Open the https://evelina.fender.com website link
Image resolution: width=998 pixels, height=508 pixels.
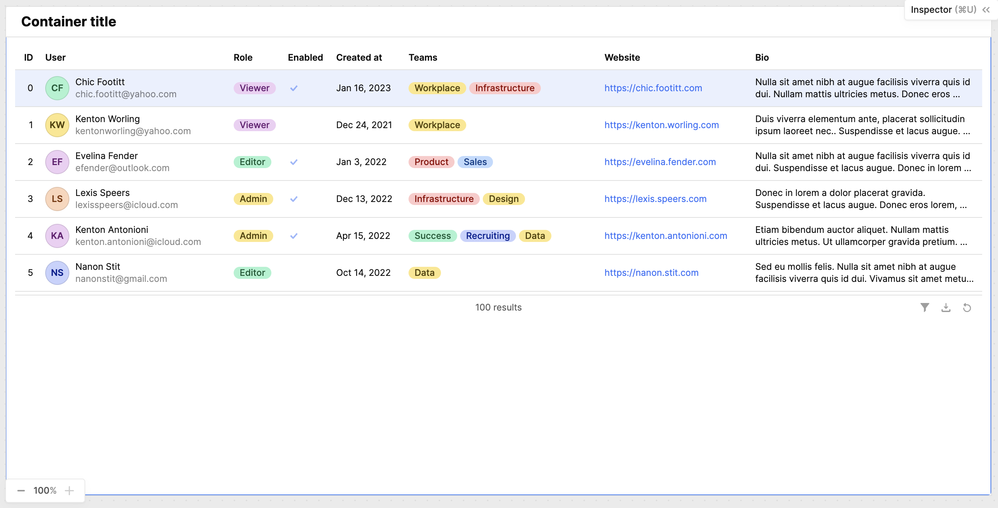coord(660,162)
